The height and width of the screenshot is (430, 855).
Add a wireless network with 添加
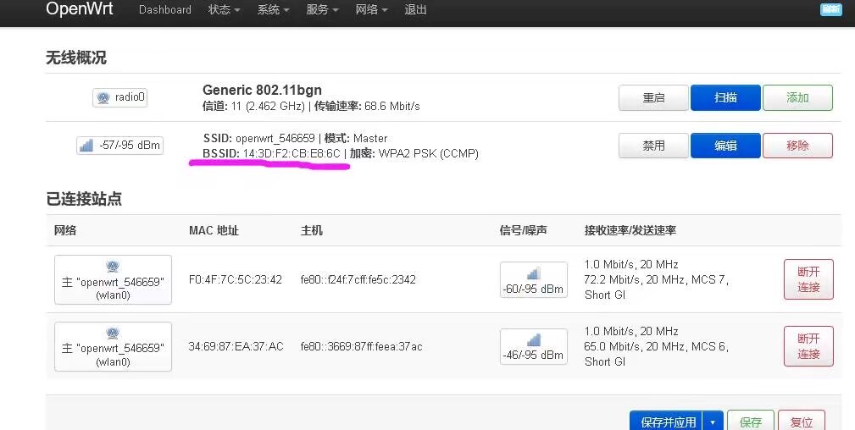tap(797, 97)
